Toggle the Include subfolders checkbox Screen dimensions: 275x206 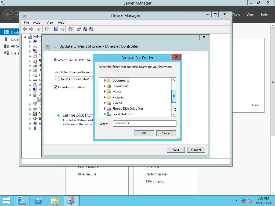55,87
